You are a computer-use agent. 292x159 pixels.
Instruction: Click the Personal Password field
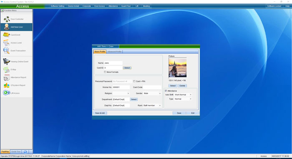[x=122, y=81]
